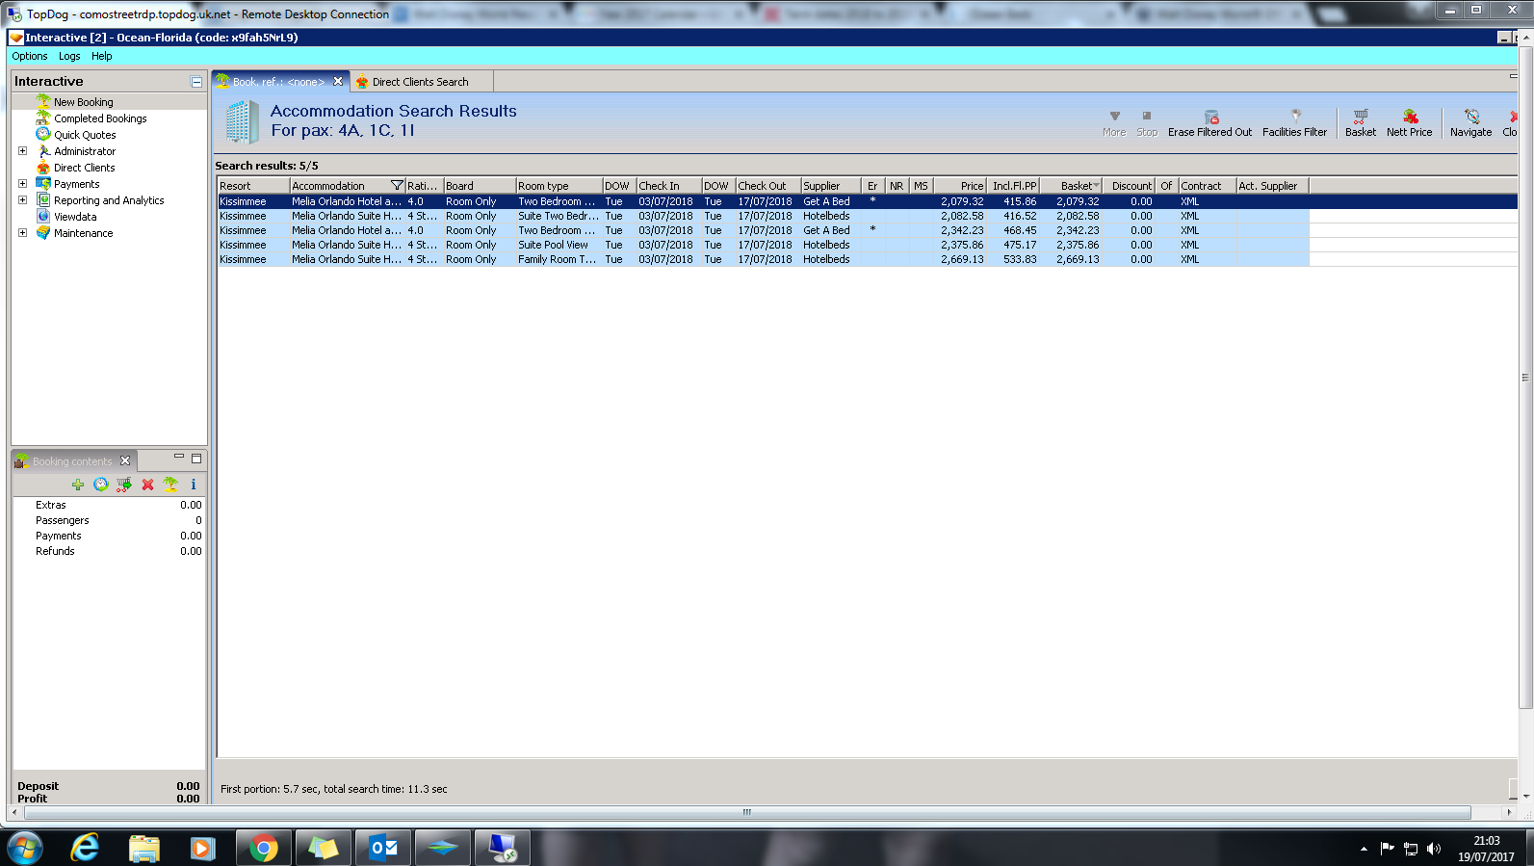This screenshot has width=1534, height=866.
Task: Click the Stop search icon
Action: [x=1147, y=116]
